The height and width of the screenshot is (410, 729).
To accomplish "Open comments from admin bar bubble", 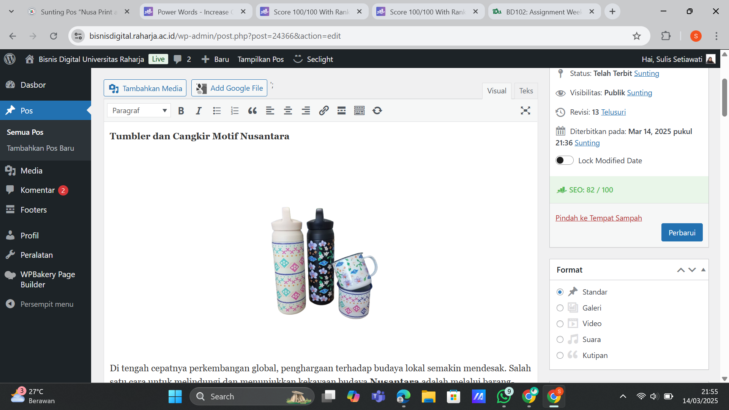I will click(x=182, y=59).
